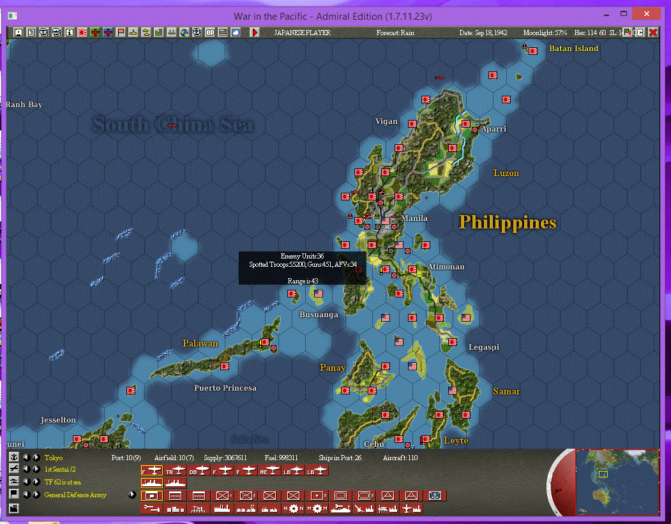Screen dimensions: 671x524
Task: Go to previous HQ before General Defence Army
Action: pos(26,495)
